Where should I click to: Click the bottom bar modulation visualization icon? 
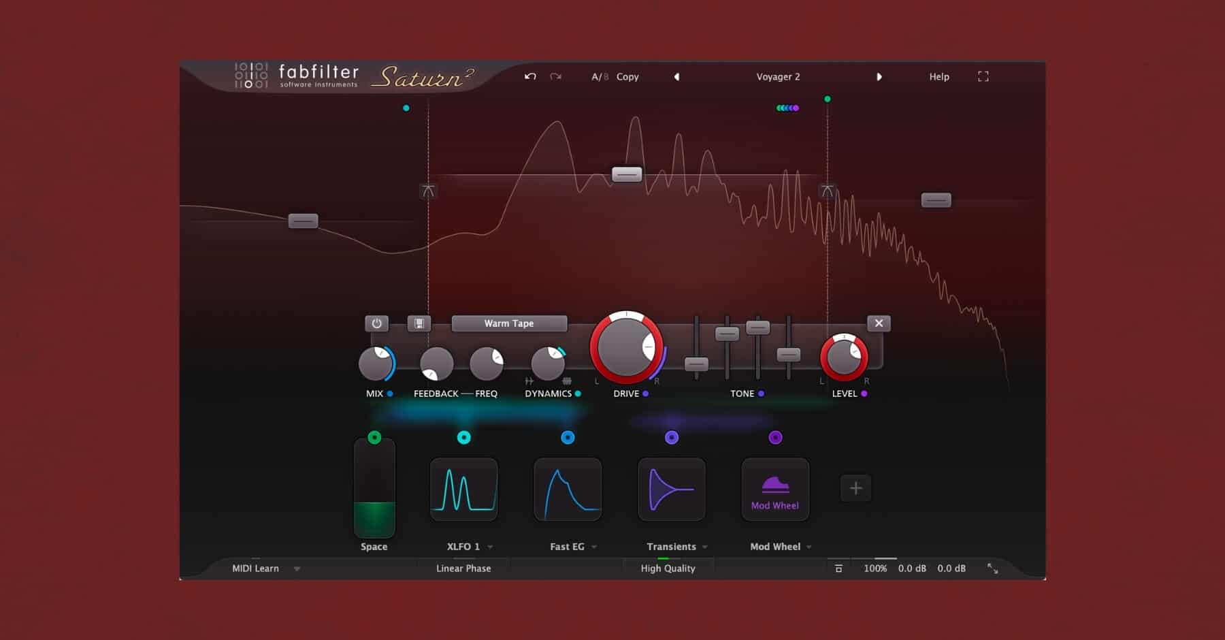tap(838, 569)
